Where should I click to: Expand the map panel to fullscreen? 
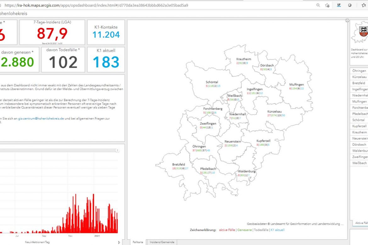click(347, 20)
